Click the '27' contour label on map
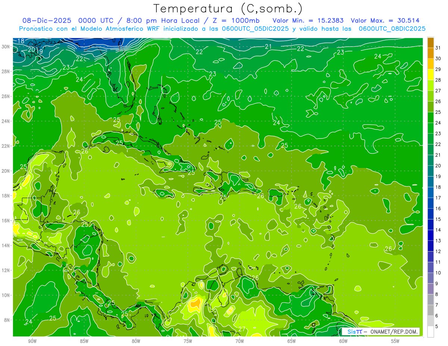The image size is (448, 346). [x=242, y=329]
